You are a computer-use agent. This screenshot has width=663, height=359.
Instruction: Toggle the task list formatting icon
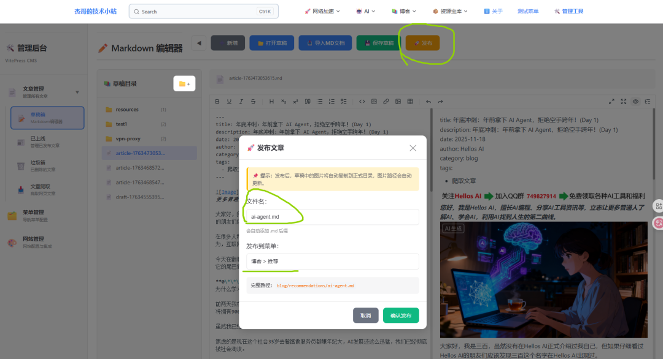click(x=343, y=102)
